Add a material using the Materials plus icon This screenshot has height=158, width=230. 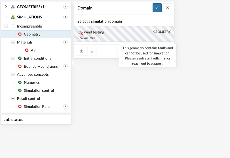click(65, 42)
